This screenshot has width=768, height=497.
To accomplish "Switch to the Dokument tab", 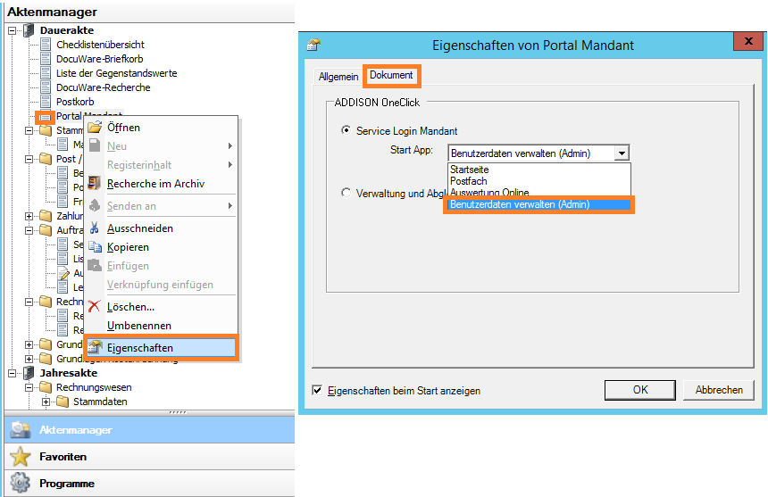I will pyautogui.click(x=391, y=75).
